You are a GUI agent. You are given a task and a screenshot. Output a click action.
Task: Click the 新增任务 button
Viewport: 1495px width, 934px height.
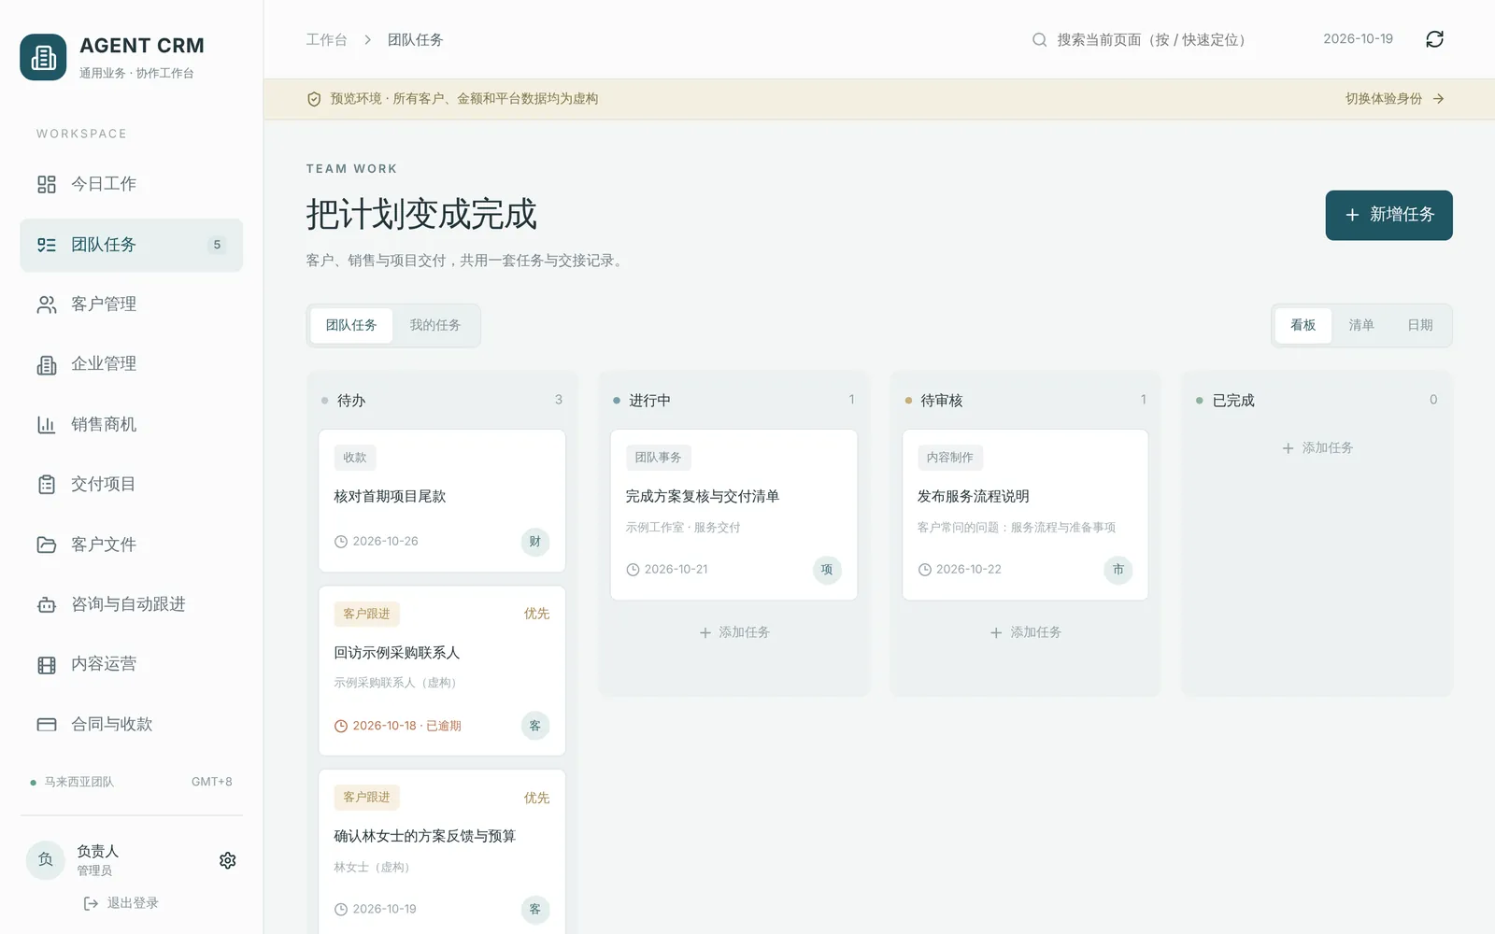point(1388,215)
